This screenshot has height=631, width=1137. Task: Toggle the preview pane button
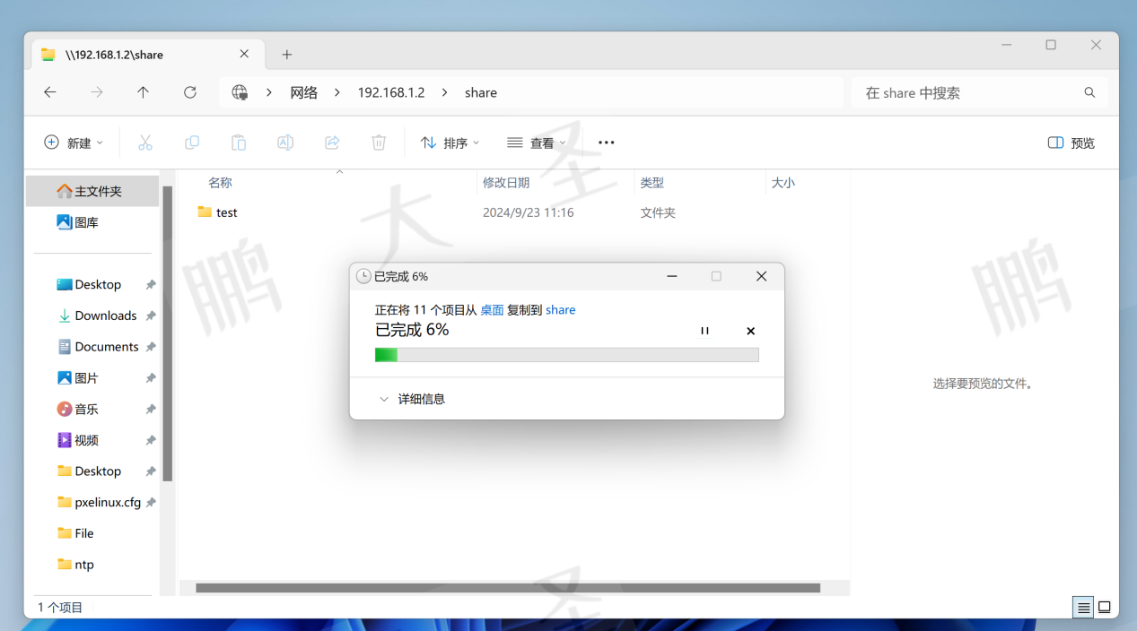tap(1071, 143)
